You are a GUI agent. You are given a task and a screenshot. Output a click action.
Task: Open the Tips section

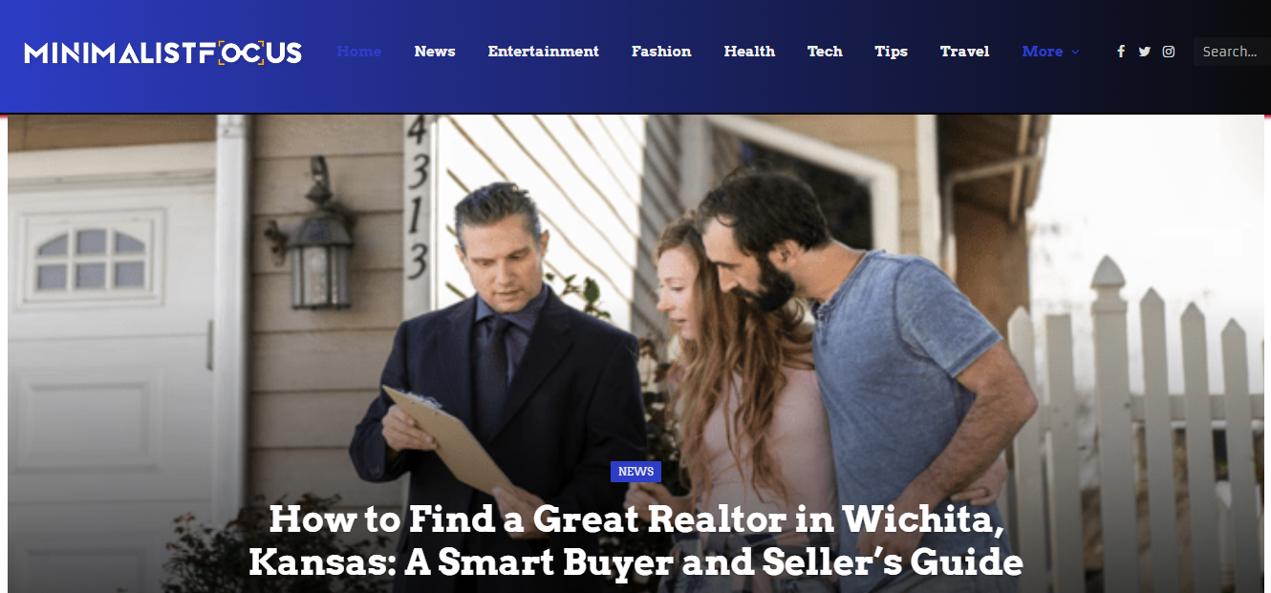point(892,52)
